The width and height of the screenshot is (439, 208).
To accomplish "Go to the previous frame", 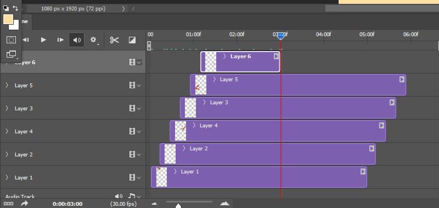I will 26,40.
